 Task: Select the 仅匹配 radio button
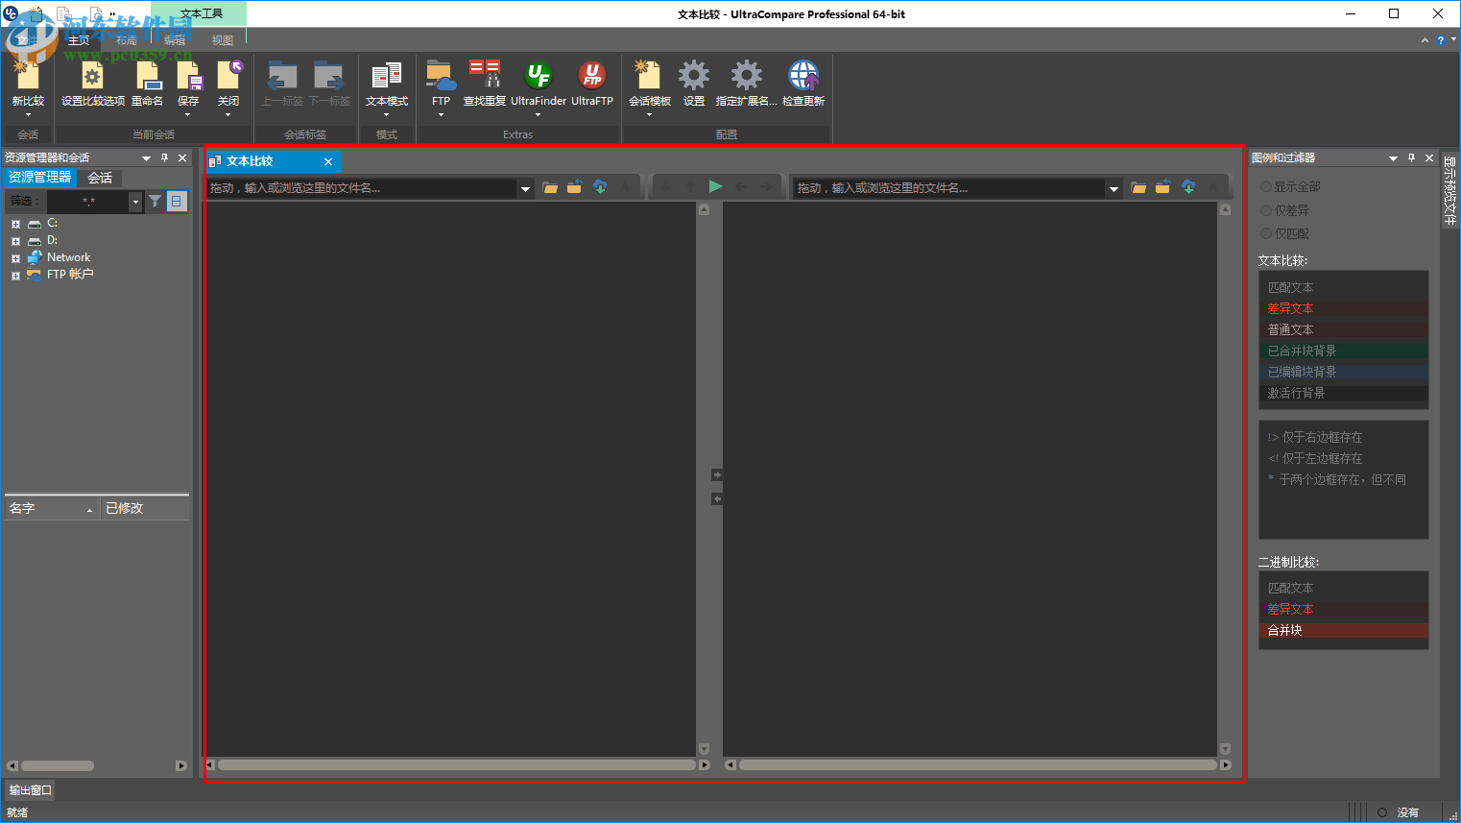click(x=1266, y=233)
